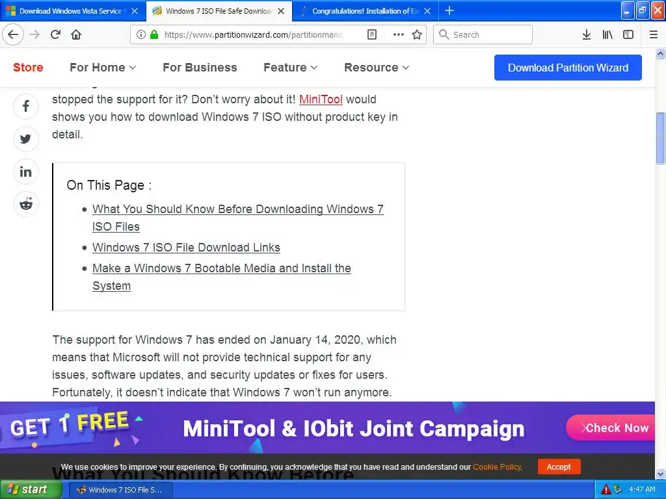The image size is (666, 499).
Task: Click Check Now on campaign banner
Action: (611, 428)
